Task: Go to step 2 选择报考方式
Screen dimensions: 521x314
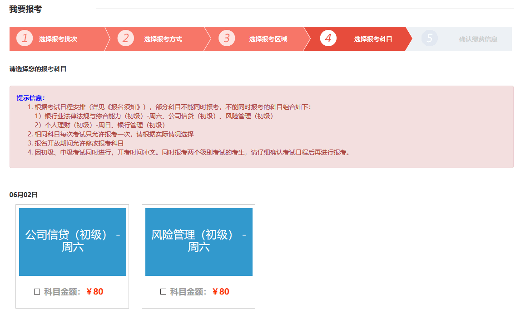Action: tap(158, 39)
